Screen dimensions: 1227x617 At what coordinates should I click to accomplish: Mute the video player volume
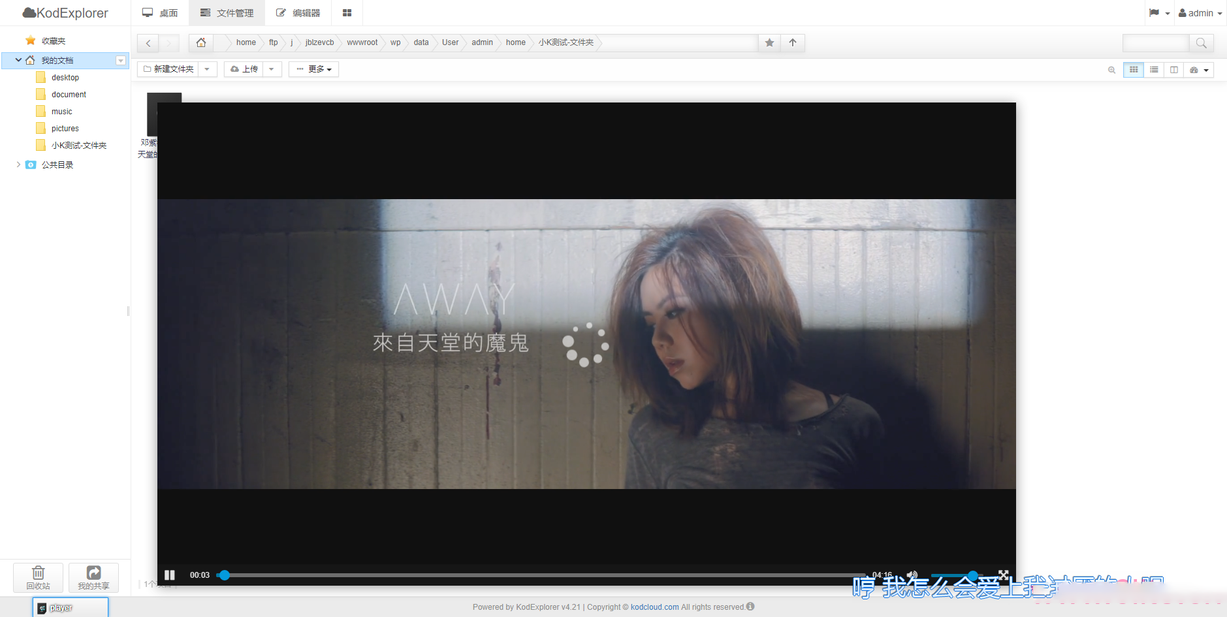(x=912, y=575)
